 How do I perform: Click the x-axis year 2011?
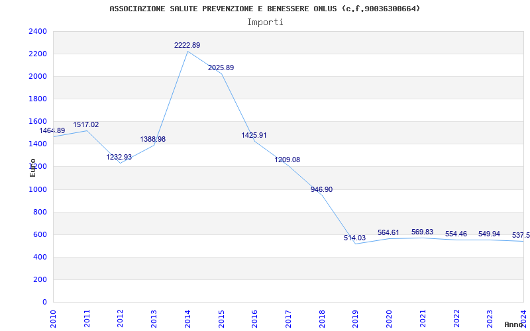[87, 318]
